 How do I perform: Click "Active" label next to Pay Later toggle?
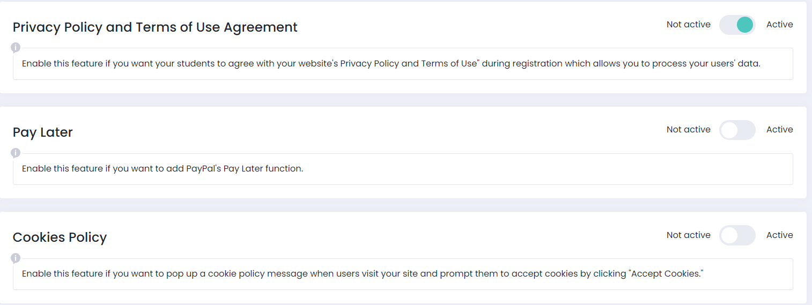click(780, 130)
